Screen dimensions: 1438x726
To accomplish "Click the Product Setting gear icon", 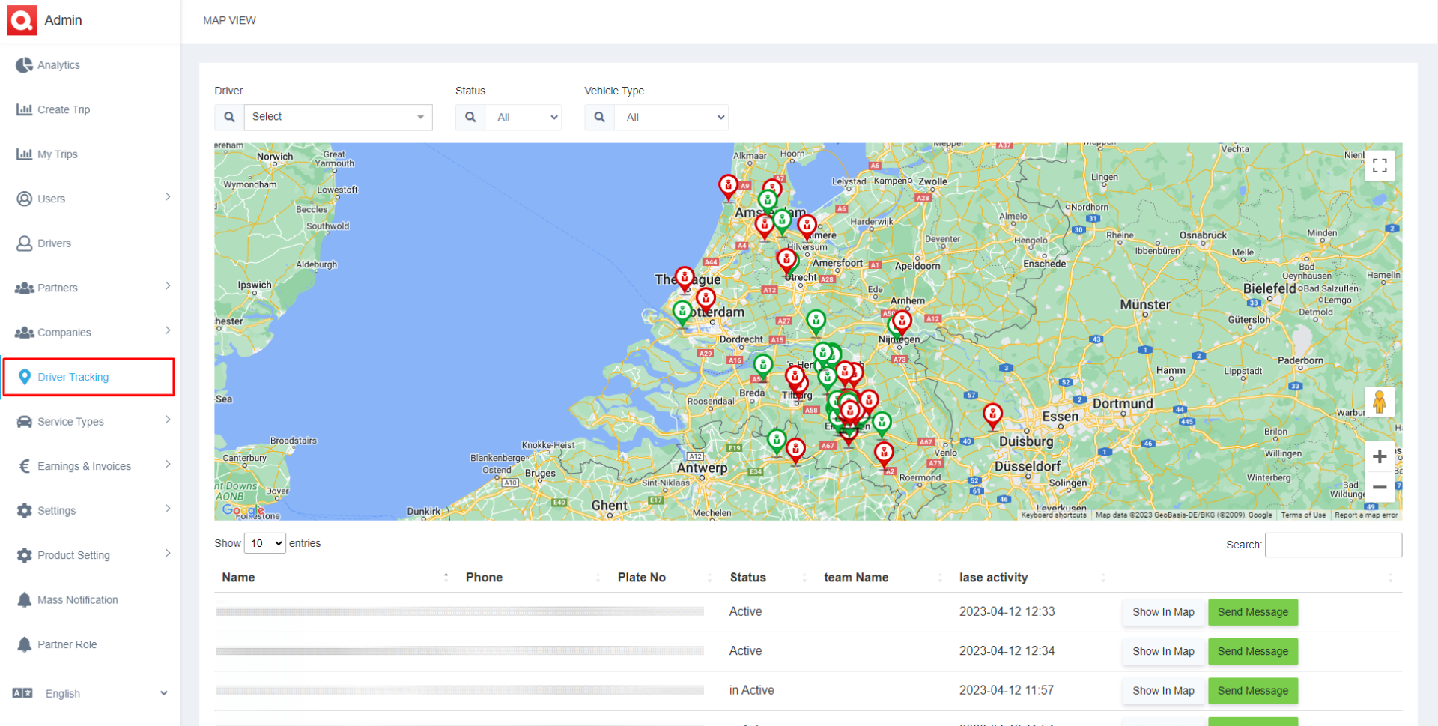I will [x=25, y=555].
